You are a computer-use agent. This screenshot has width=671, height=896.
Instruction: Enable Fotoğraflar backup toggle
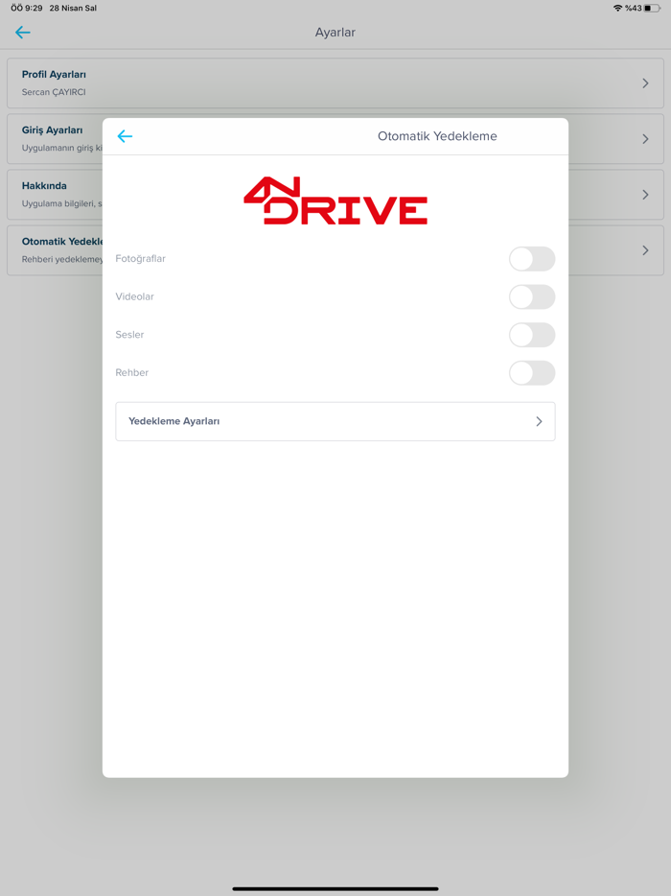point(532,259)
